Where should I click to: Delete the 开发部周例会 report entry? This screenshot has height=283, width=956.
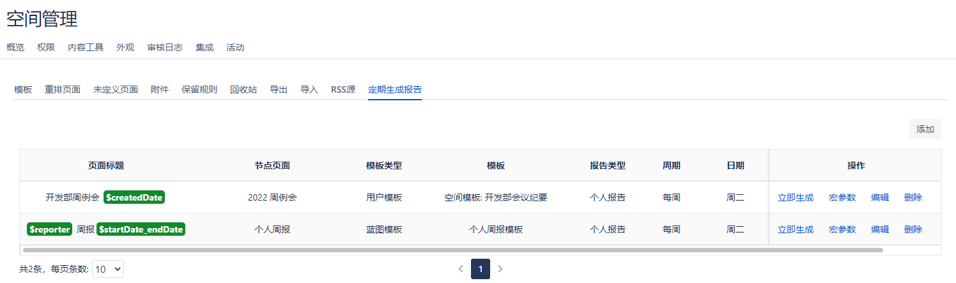point(913,197)
